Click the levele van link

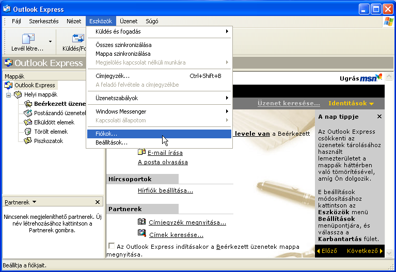pos(252,134)
